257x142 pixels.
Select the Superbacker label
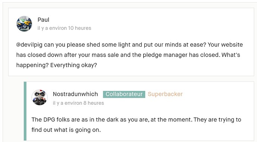(x=165, y=94)
